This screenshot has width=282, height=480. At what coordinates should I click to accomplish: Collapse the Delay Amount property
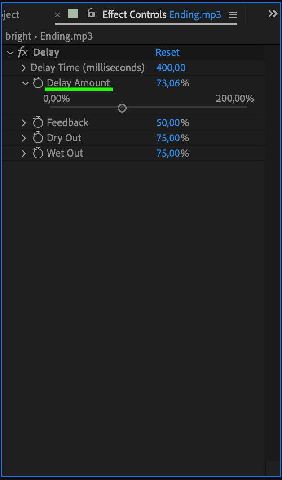tap(25, 83)
